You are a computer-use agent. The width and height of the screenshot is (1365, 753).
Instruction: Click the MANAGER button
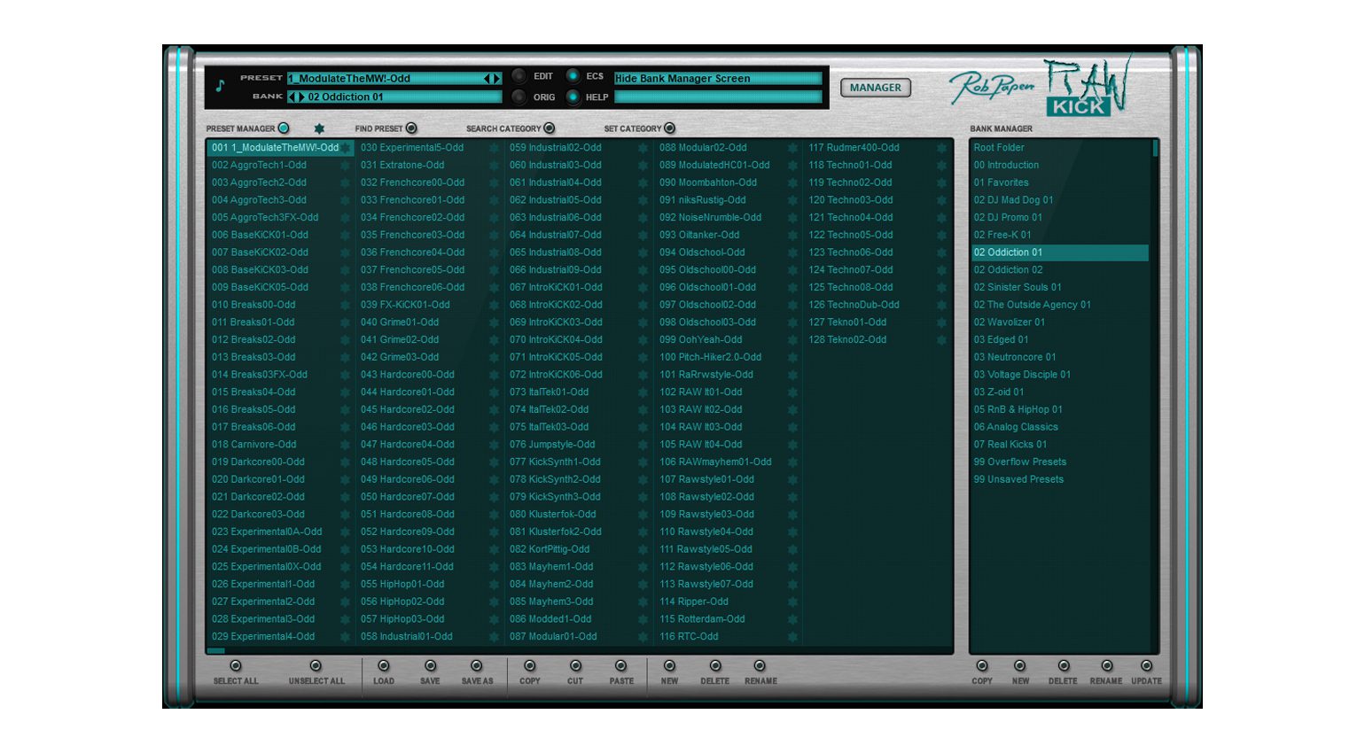pyautogui.click(x=875, y=88)
